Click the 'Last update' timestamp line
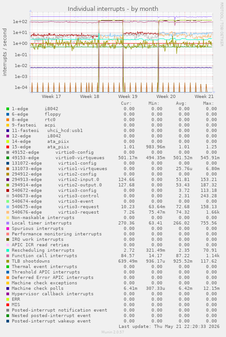226x337 pixels. click(x=169, y=327)
